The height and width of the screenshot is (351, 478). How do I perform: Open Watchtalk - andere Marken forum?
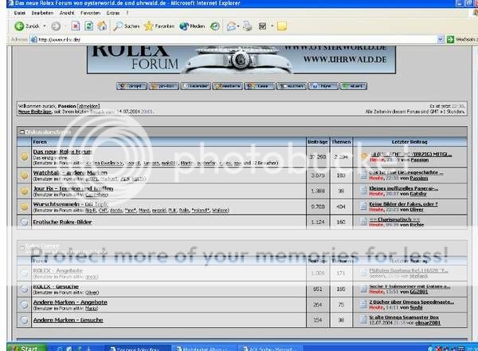(x=70, y=173)
